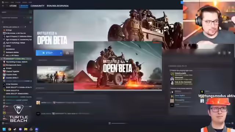Open the game settings gear icon
This screenshot has width=235, height=132.
tap(219, 53)
